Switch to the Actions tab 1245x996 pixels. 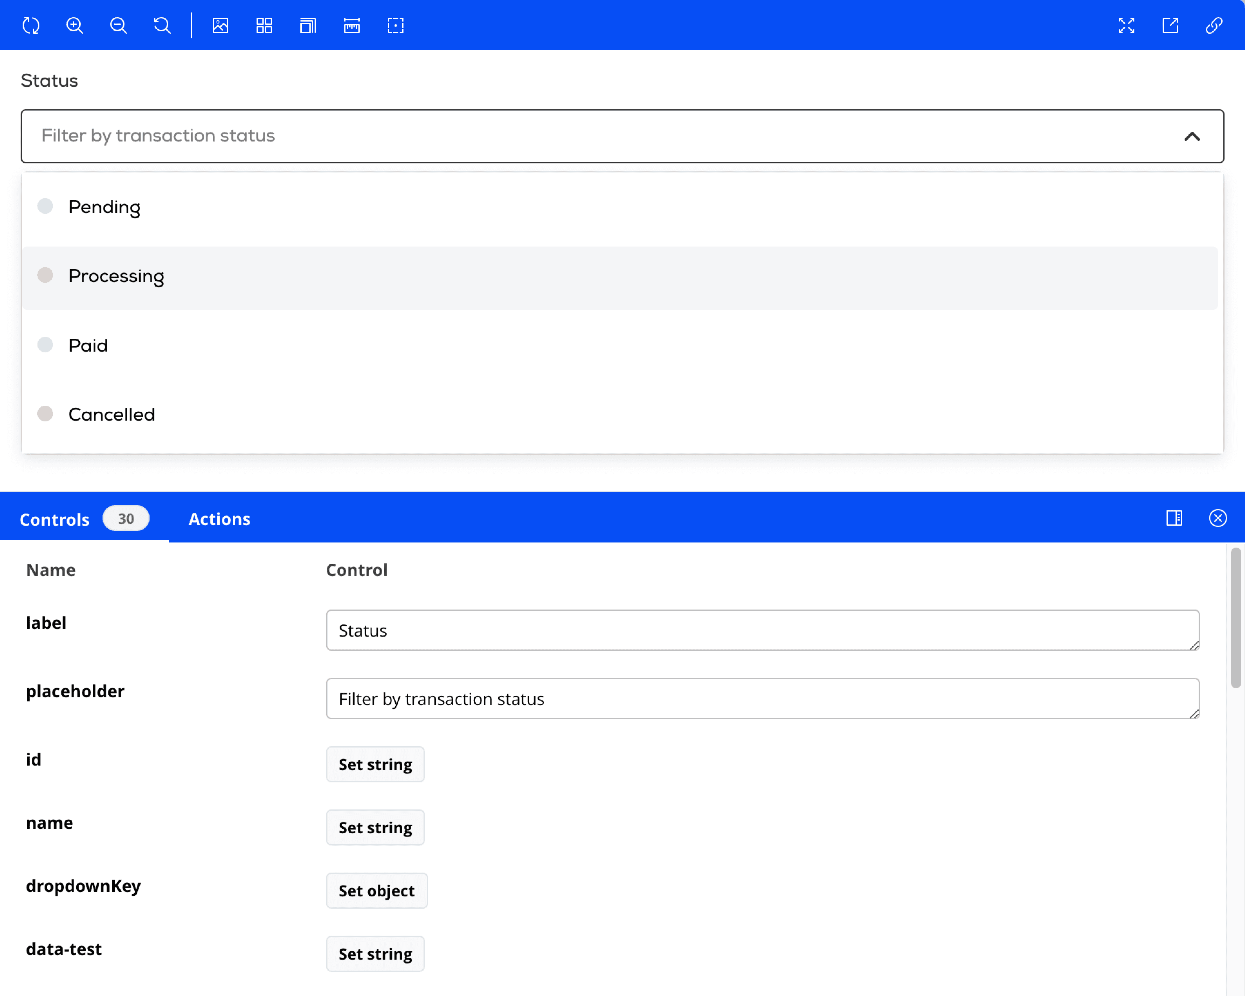[x=219, y=518]
